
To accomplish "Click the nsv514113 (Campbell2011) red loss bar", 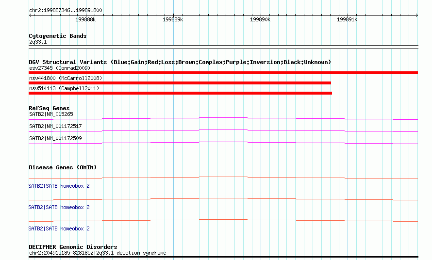I will tap(180, 93).
